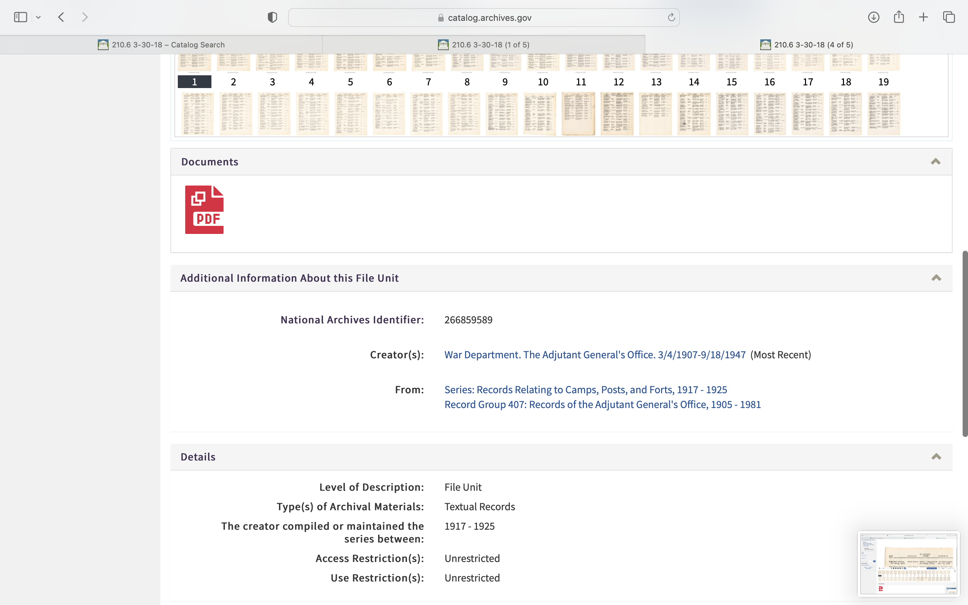Click the privacy shield icon
The height and width of the screenshot is (605, 968).
(272, 17)
